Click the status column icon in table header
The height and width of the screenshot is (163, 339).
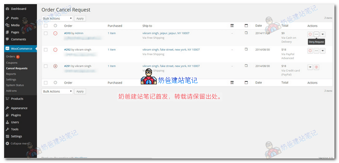coord(55,26)
